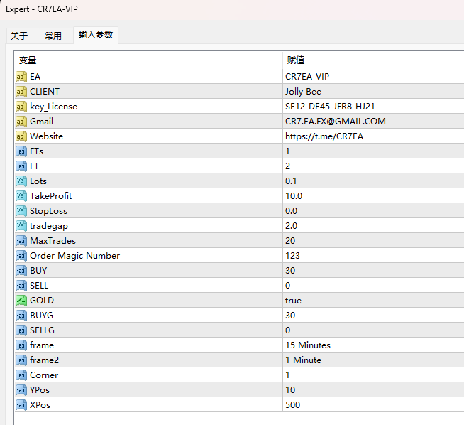Select the double-type icon next to Lots
Image resolution: width=464 pixels, height=425 pixels.
21,181
